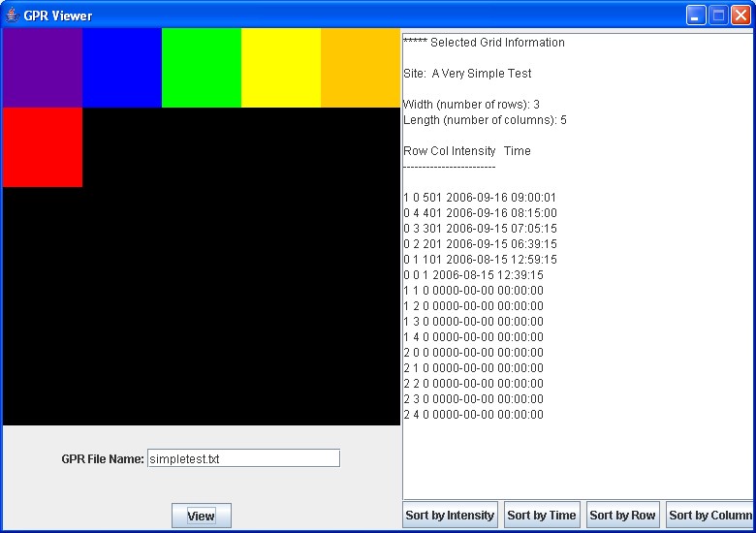Close the GPR Viewer window
The image size is (756, 533).
(x=740, y=16)
